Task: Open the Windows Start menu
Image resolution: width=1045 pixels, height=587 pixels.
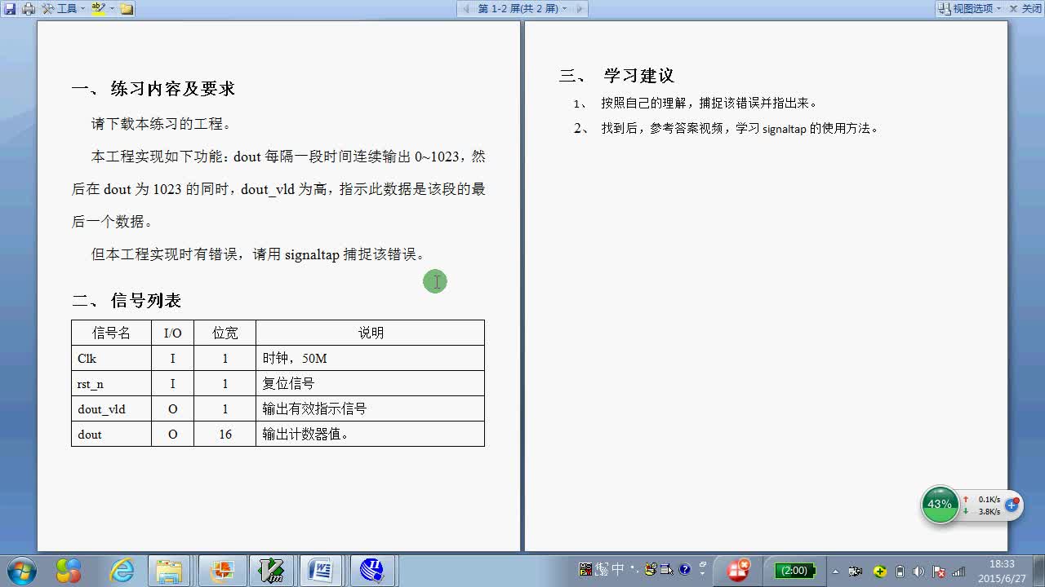Action: click(x=20, y=570)
